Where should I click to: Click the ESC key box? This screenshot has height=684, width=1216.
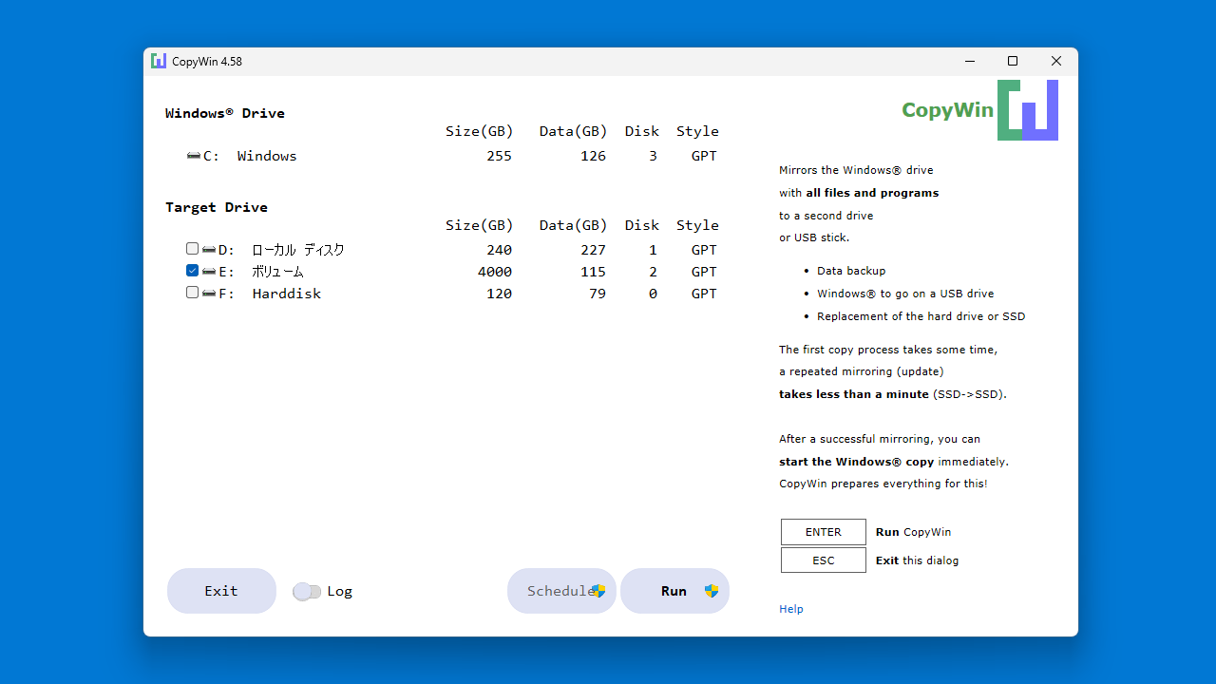pos(824,560)
